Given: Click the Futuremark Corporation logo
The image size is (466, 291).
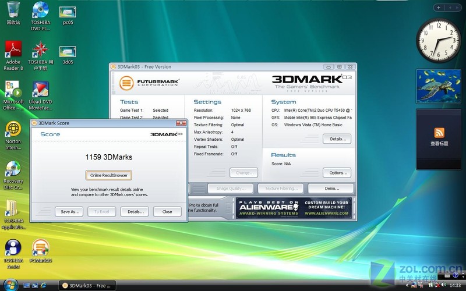Looking at the screenshot, I should click(149, 83).
